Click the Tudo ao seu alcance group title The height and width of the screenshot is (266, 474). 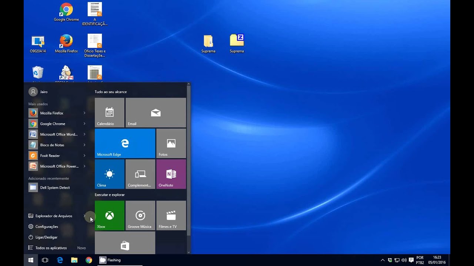pos(111,92)
